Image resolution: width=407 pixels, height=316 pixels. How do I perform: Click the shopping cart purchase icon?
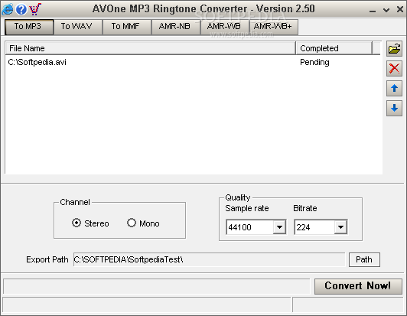pyautogui.click(x=35, y=9)
